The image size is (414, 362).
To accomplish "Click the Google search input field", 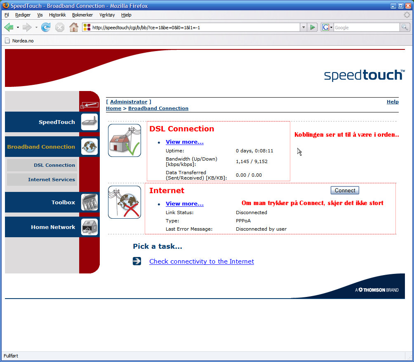I will point(367,28).
